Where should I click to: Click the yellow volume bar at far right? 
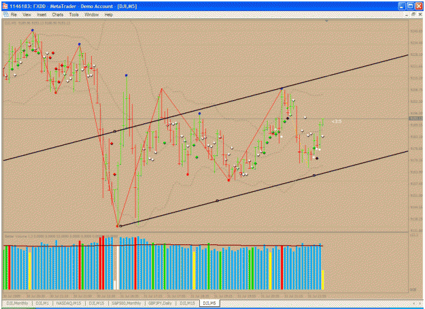pyautogui.click(x=322, y=280)
